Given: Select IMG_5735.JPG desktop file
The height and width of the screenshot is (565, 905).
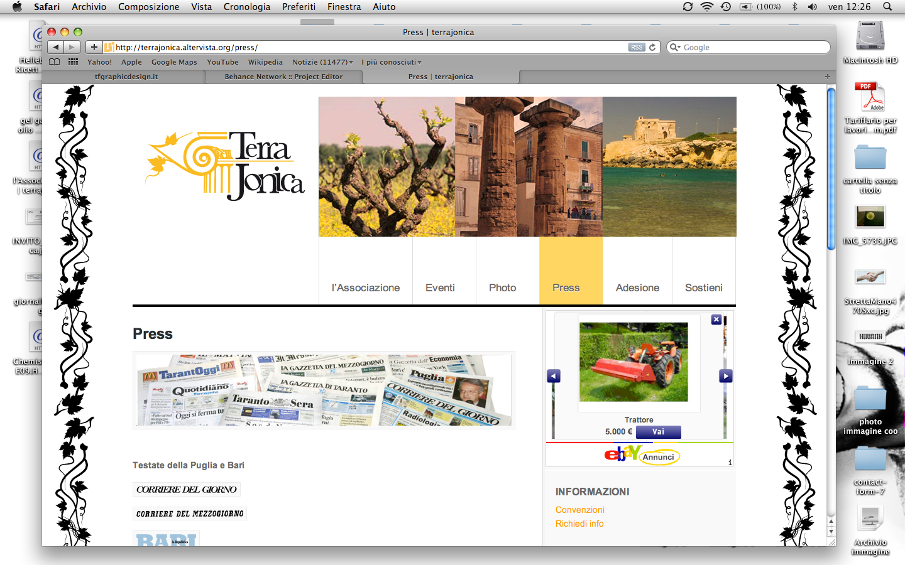Looking at the screenshot, I should 870,217.
